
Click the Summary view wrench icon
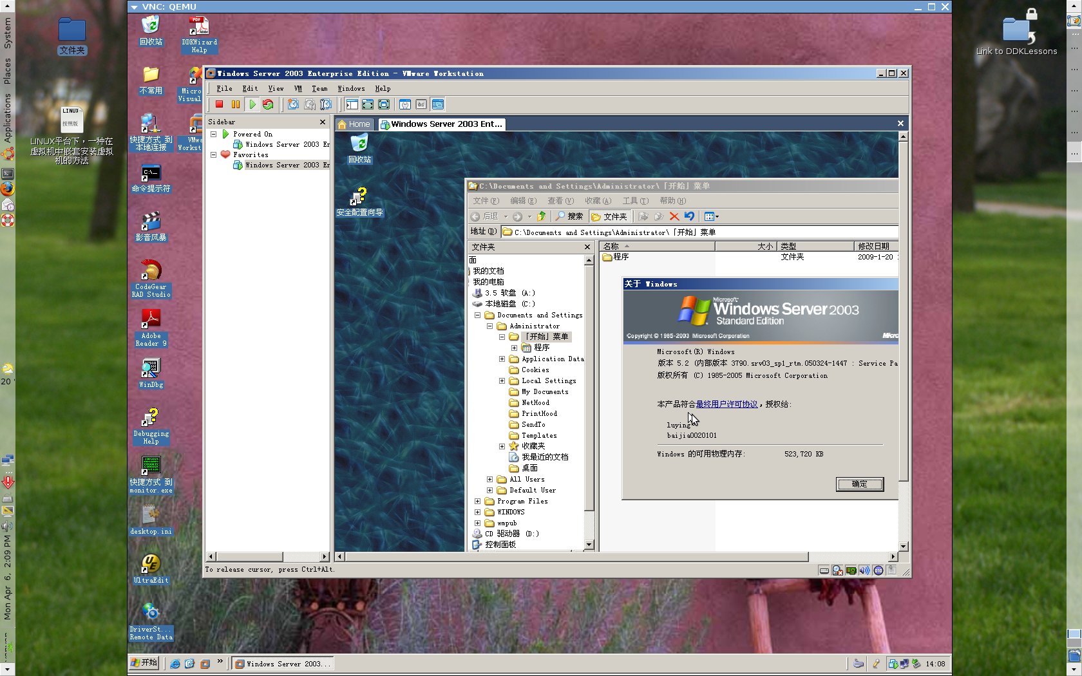coord(405,104)
